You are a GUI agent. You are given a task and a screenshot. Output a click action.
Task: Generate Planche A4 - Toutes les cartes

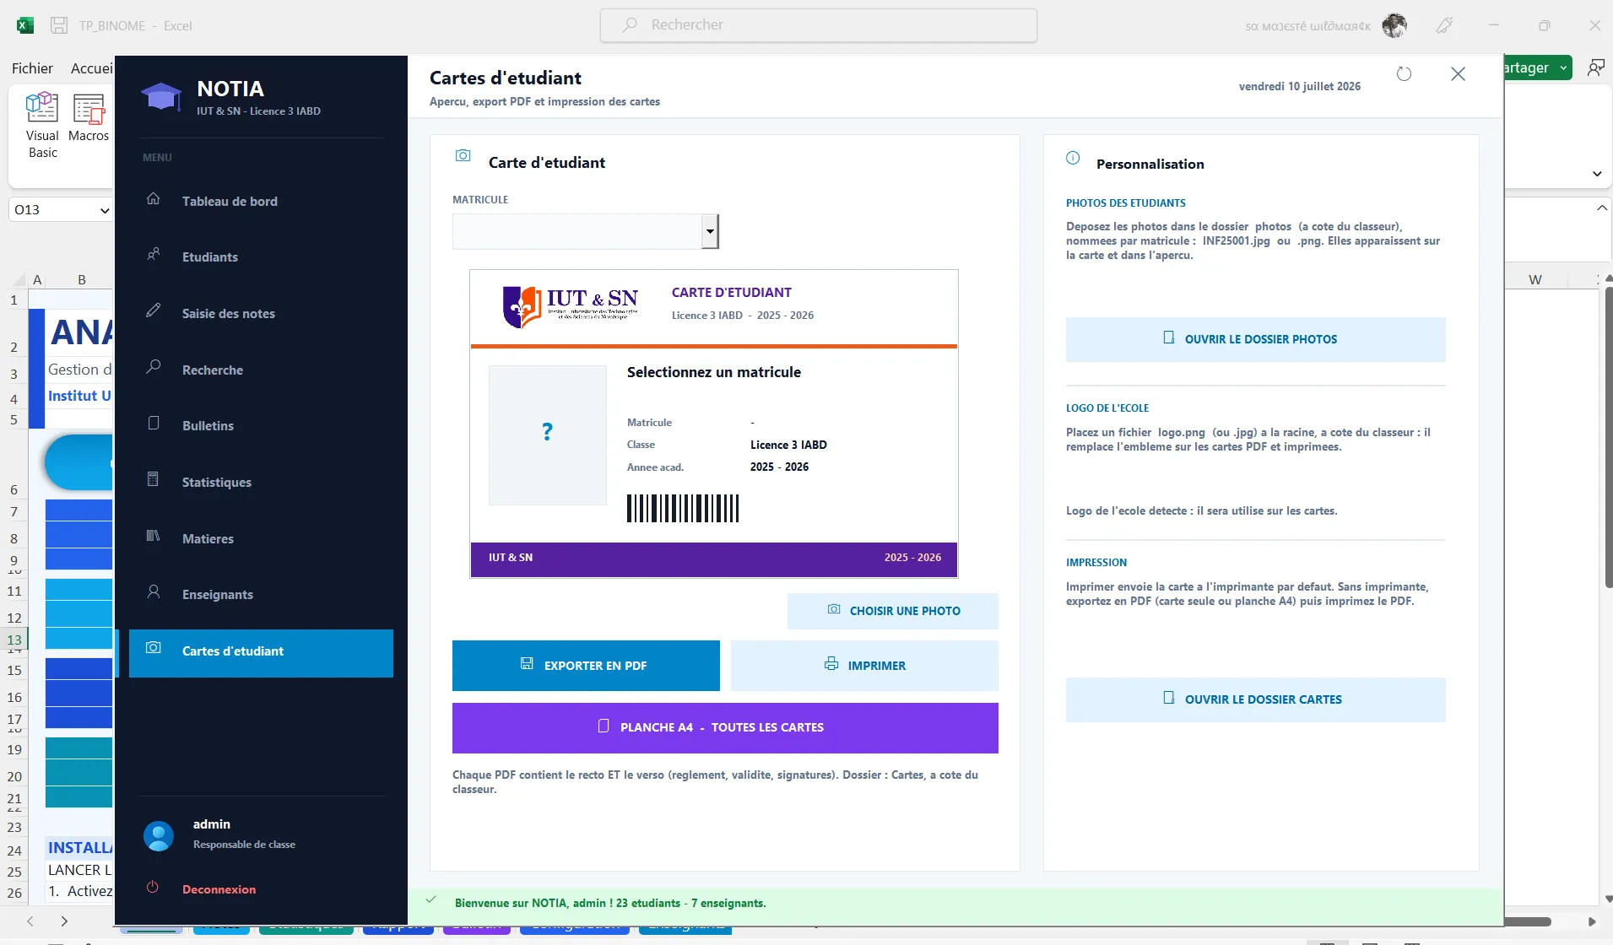click(725, 727)
